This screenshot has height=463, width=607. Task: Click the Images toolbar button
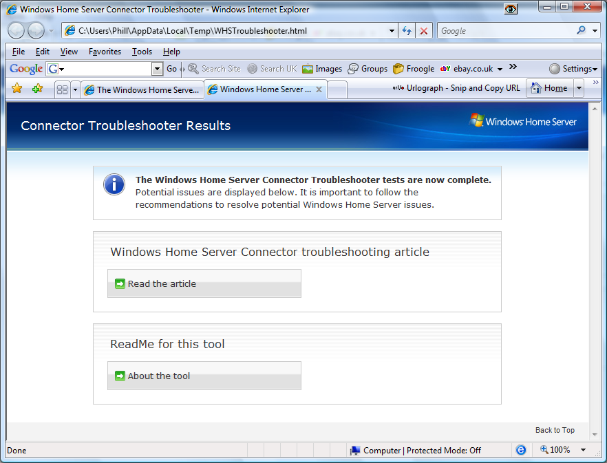[x=322, y=69]
